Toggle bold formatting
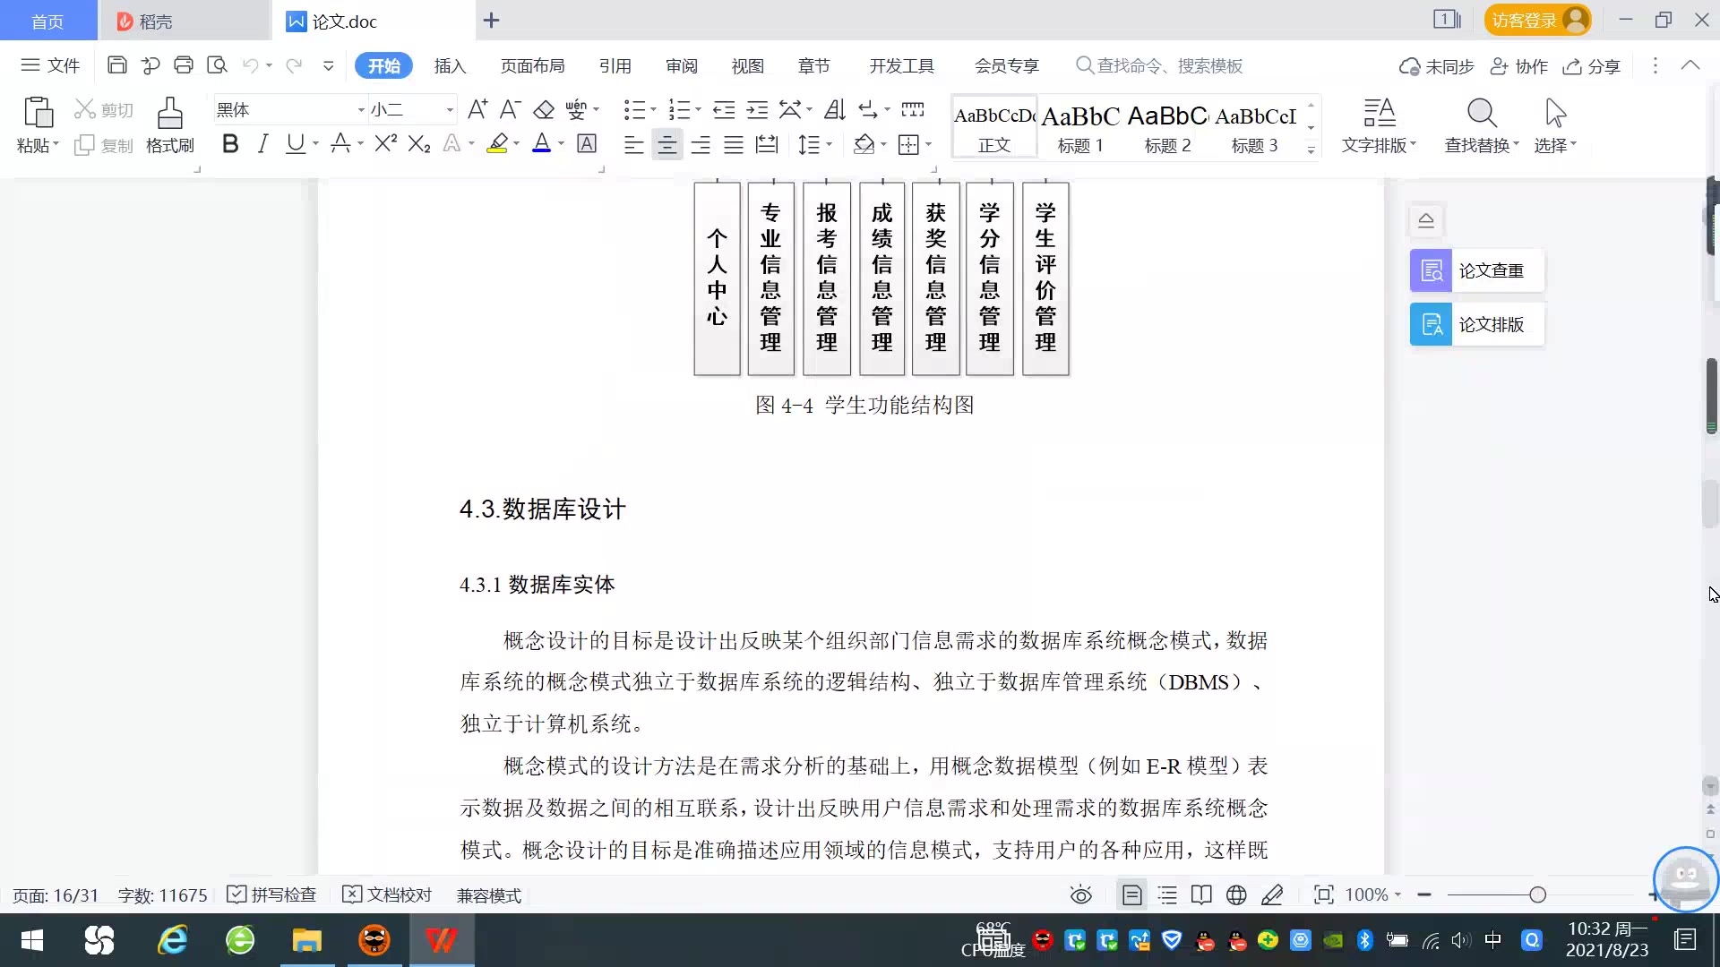Image resolution: width=1720 pixels, height=967 pixels. pyautogui.click(x=230, y=143)
